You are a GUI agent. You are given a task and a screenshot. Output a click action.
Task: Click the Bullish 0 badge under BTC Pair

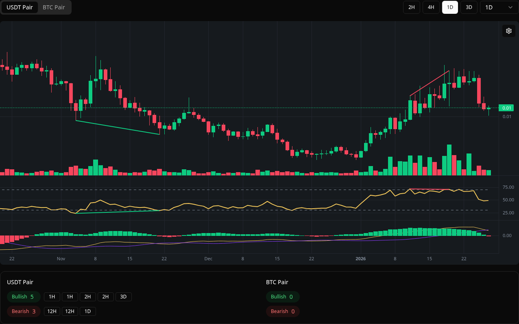(282, 297)
